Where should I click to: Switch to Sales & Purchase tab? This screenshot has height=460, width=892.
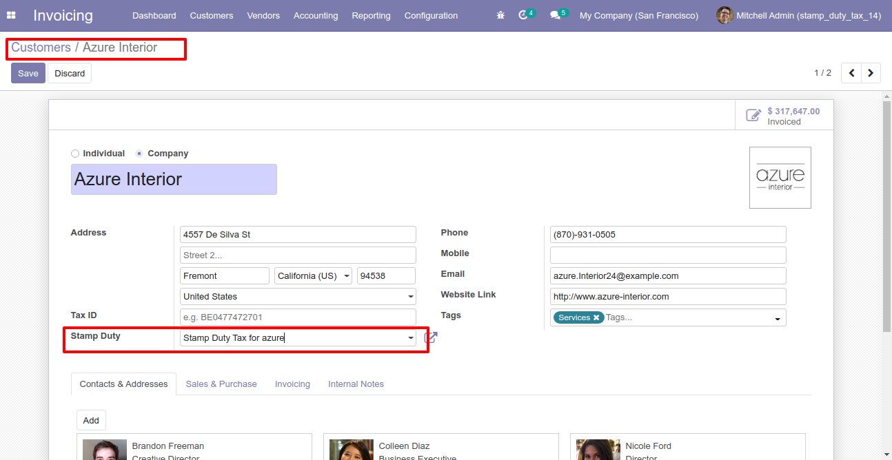click(221, 384)
